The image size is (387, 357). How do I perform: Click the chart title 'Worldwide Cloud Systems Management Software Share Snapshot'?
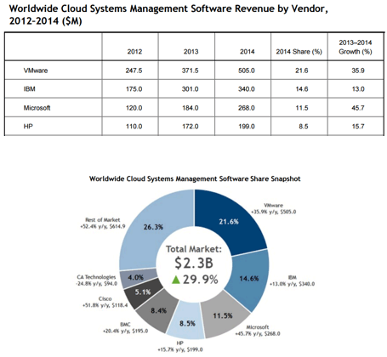pyautogui.click(x=195, y=178)
